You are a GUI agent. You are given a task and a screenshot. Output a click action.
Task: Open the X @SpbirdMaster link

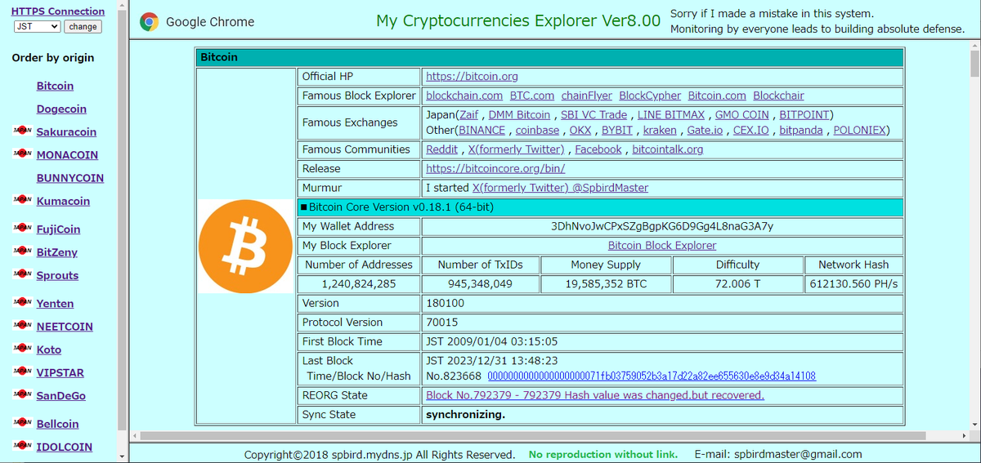point(560,188)
